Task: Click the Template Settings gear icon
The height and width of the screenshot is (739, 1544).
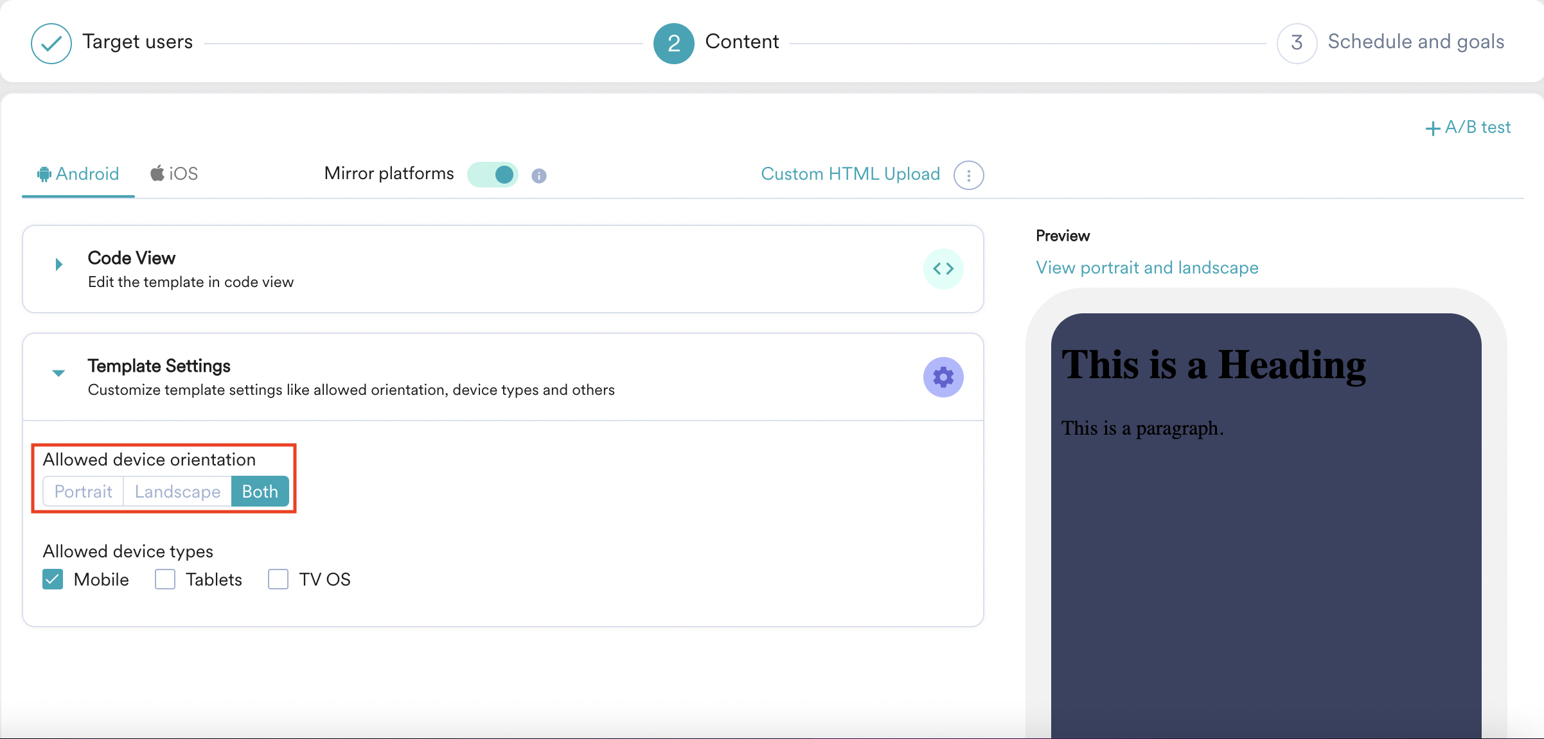Action: click(x=943, y=377)
